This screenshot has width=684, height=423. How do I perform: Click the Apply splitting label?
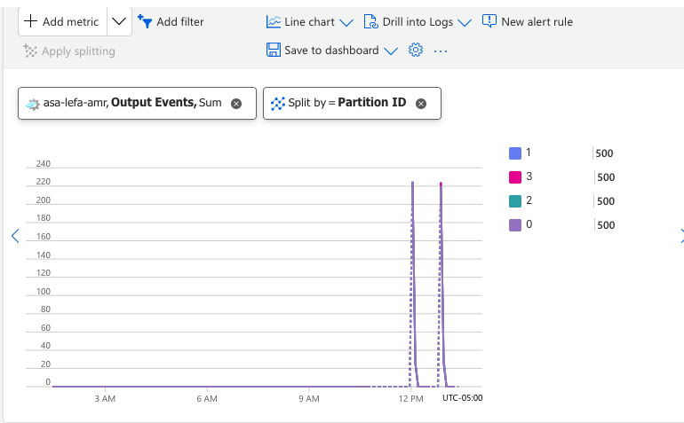click(x=78, y=51)
